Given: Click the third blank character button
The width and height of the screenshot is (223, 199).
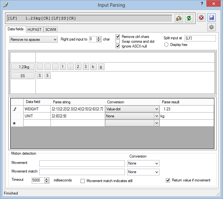Looking at the screenshot, I should pos(55,67).
